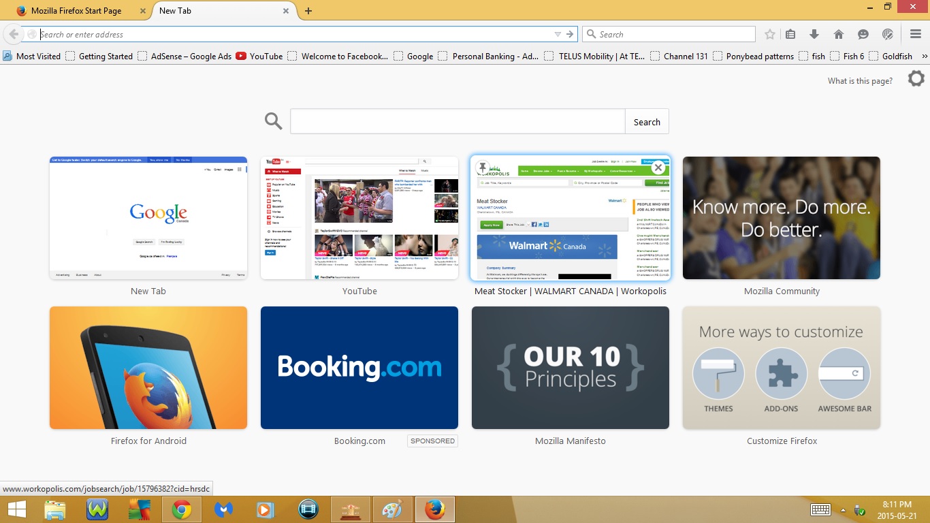The width and height of the screenshot is (930, 523).
Task: Open the Paint palette icon in taskbar
Action: coord(392,509)
